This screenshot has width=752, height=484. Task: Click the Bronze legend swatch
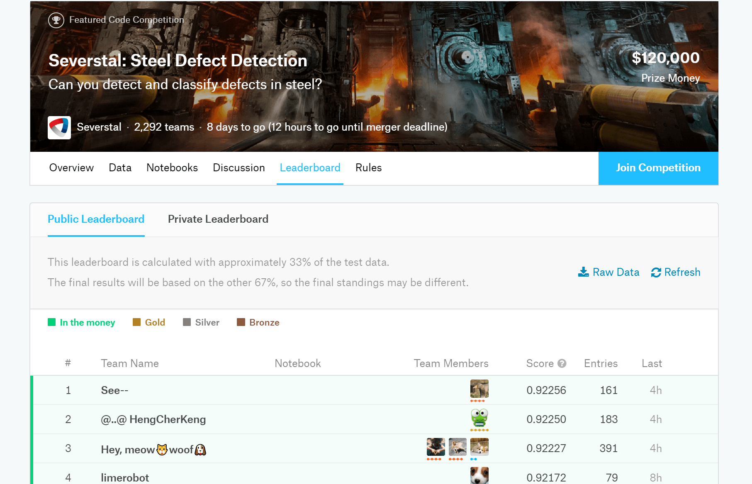241,322
